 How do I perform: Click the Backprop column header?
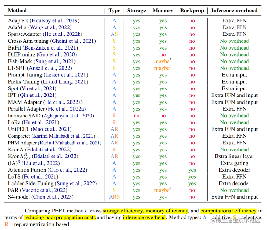point(192,11)
